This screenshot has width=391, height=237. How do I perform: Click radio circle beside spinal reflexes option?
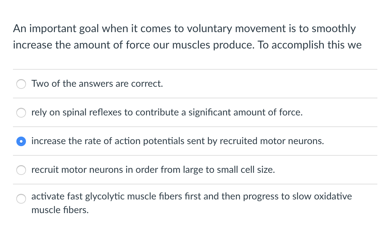pyautogui.click(x=21, y=112)
